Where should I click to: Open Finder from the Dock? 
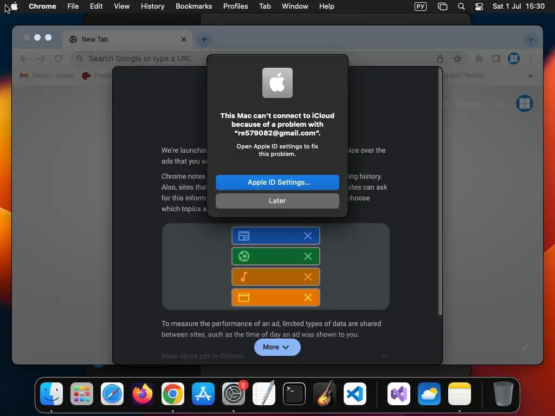click(x=51, y=394)
